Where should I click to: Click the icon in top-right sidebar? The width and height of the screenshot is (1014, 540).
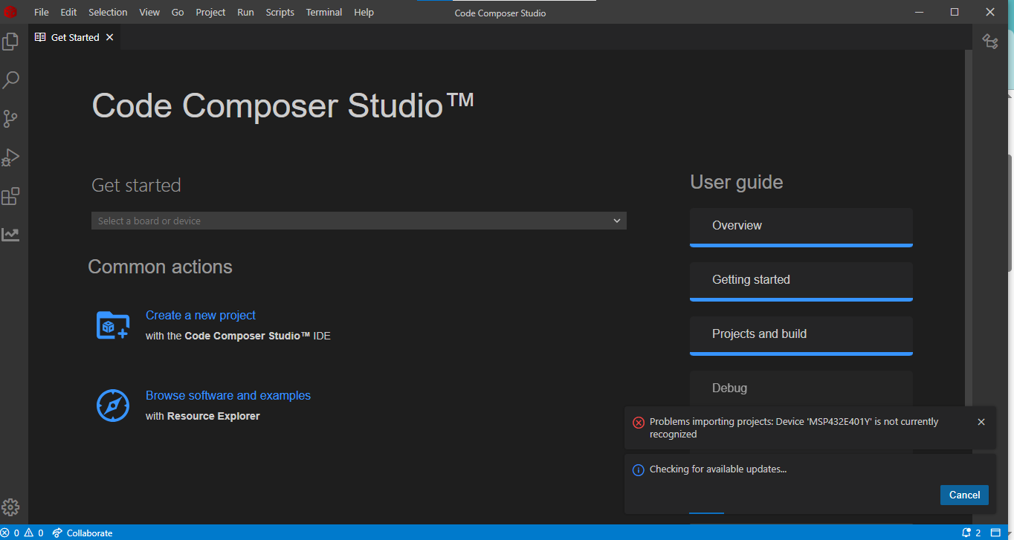click(x=989, y=42)
